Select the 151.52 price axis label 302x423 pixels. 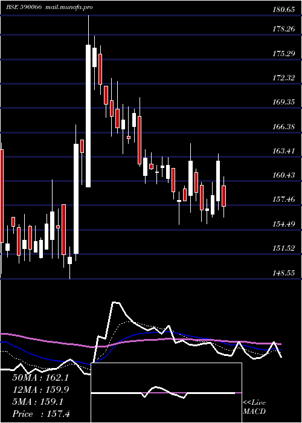pyautogui.click(x=283, y=248)
